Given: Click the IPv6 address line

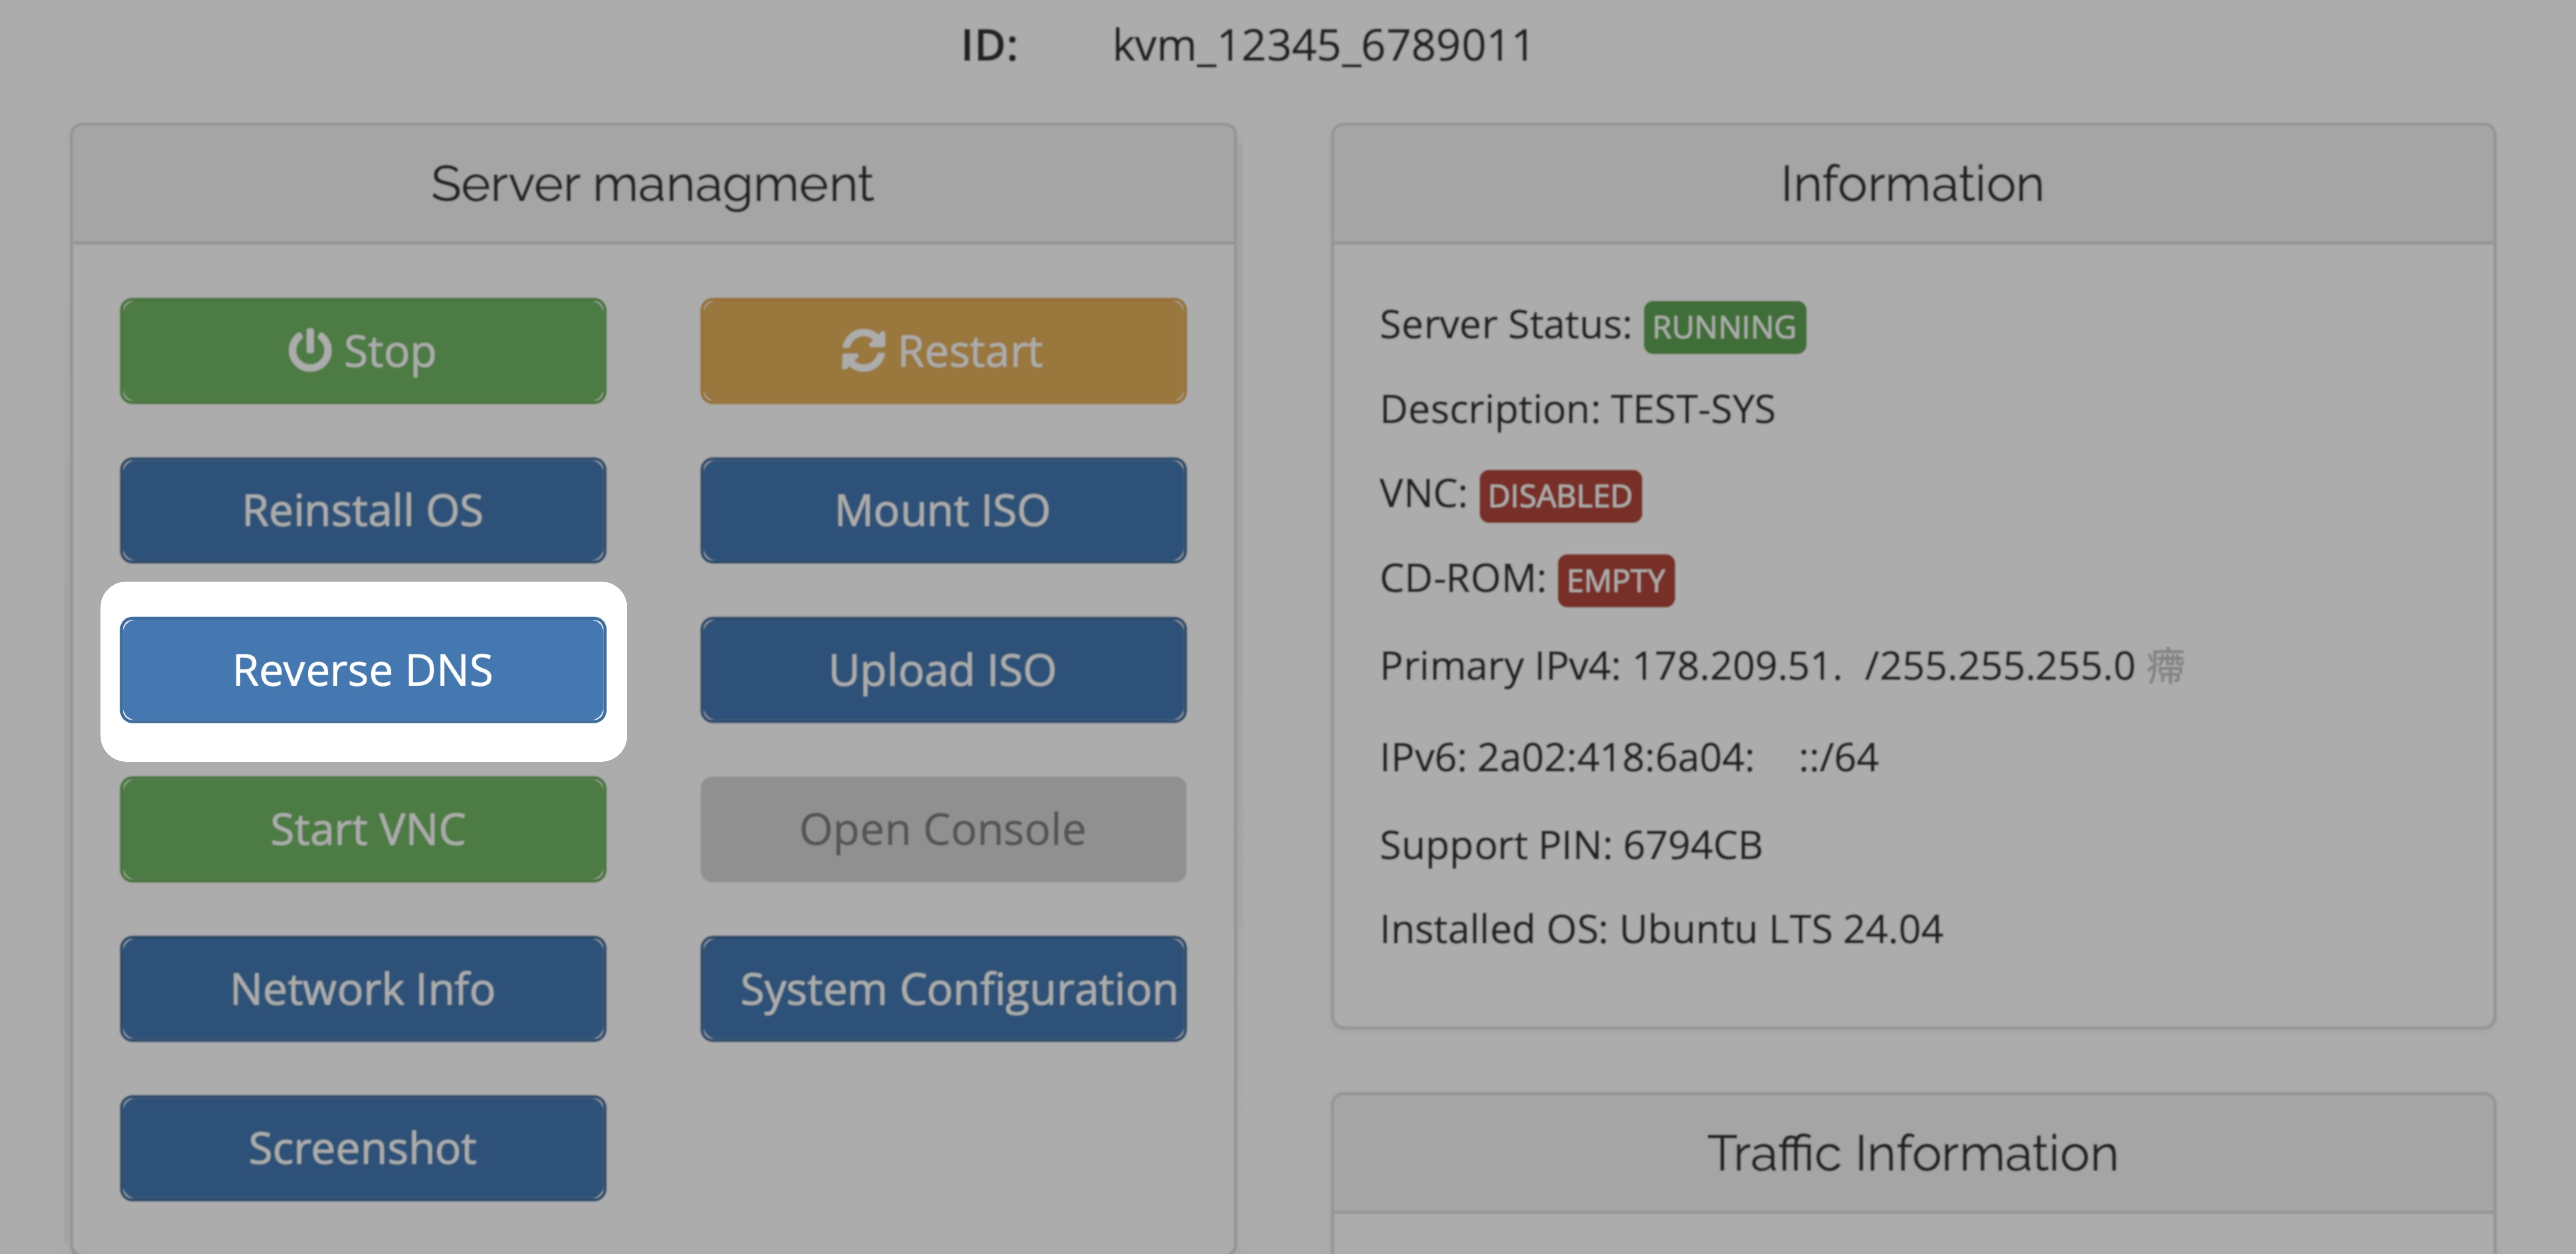Looking at the screenshot, I should click(1629, 758).
